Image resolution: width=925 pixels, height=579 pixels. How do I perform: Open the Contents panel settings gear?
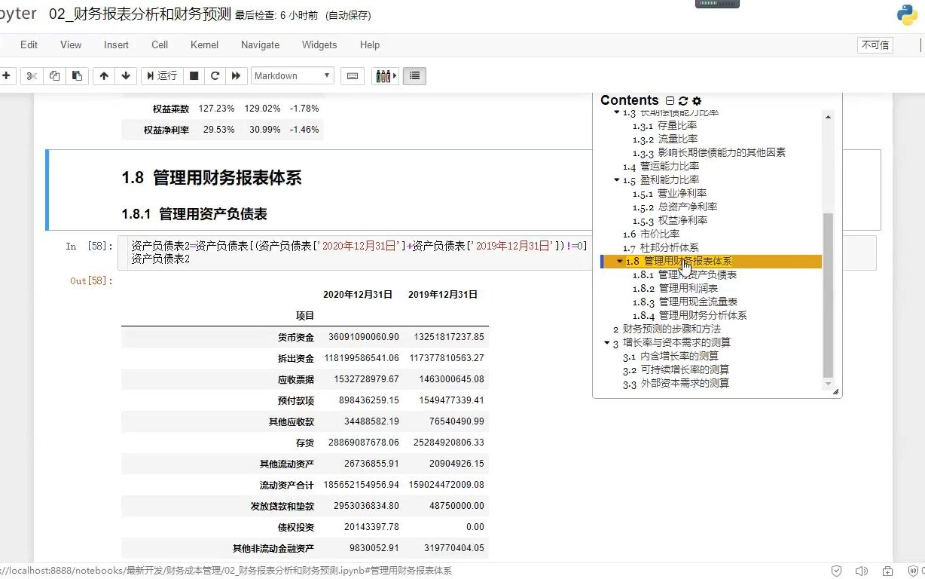point(695,100)
